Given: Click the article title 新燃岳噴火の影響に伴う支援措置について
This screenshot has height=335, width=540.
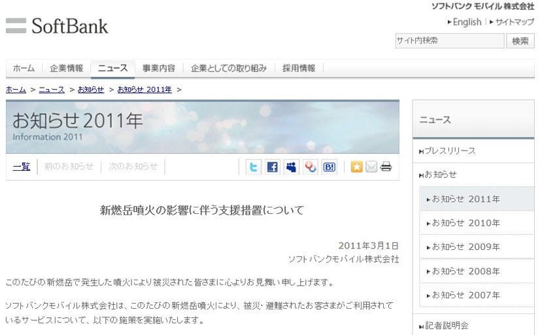Looking at the screenshot, I should pos(202,210).
